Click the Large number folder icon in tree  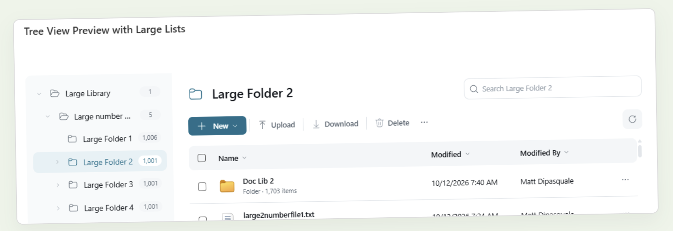pos(64,116)
